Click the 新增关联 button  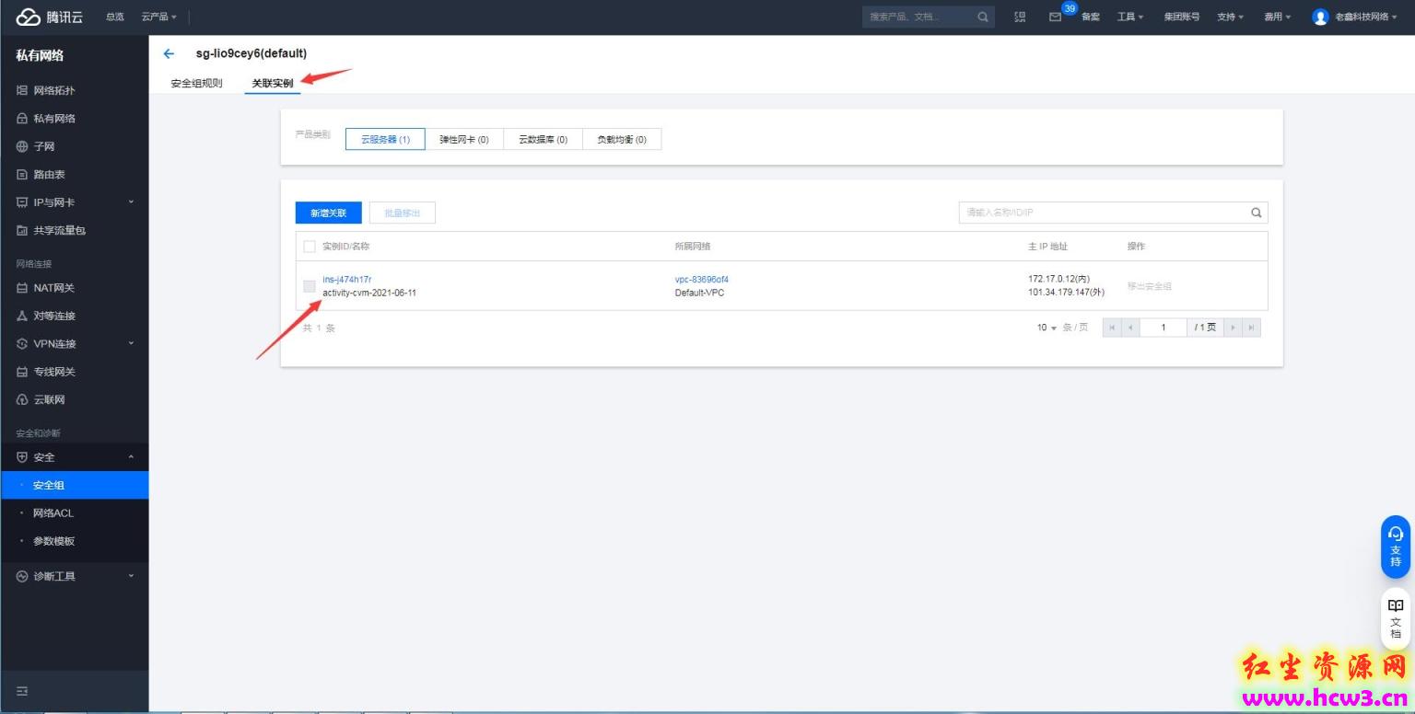(x=329, y=213)
